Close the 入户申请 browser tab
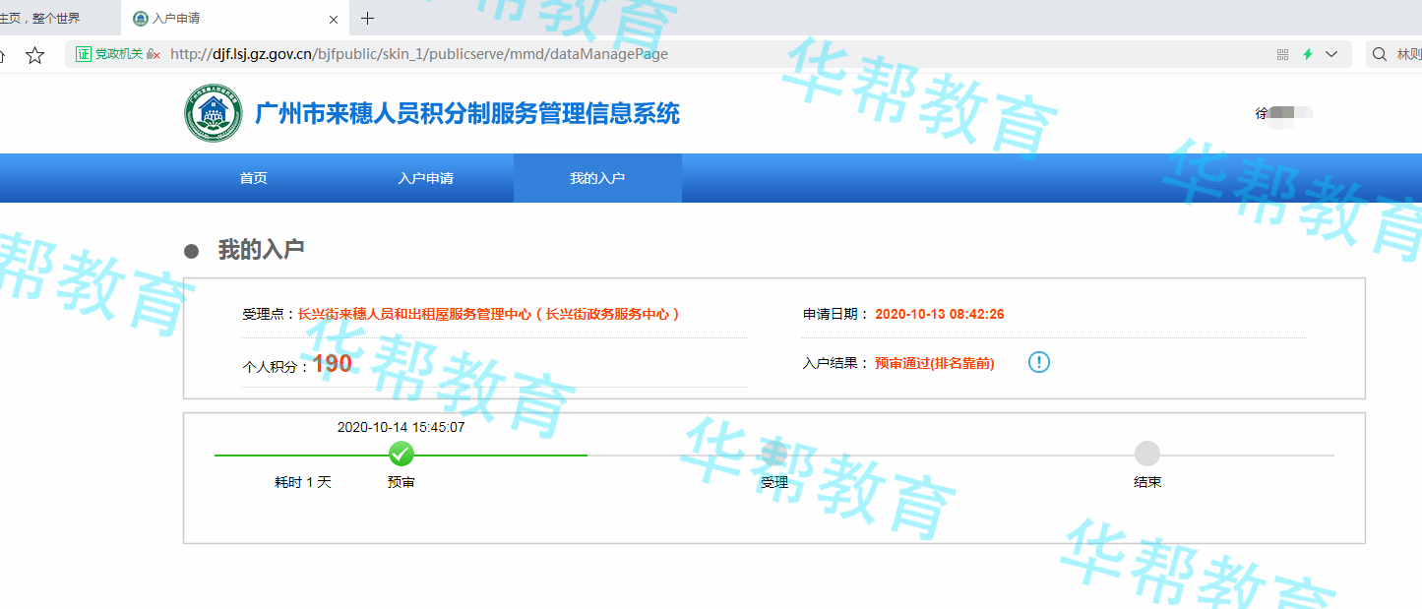This screenshot has height=609, width=1422. pos(334,19)
